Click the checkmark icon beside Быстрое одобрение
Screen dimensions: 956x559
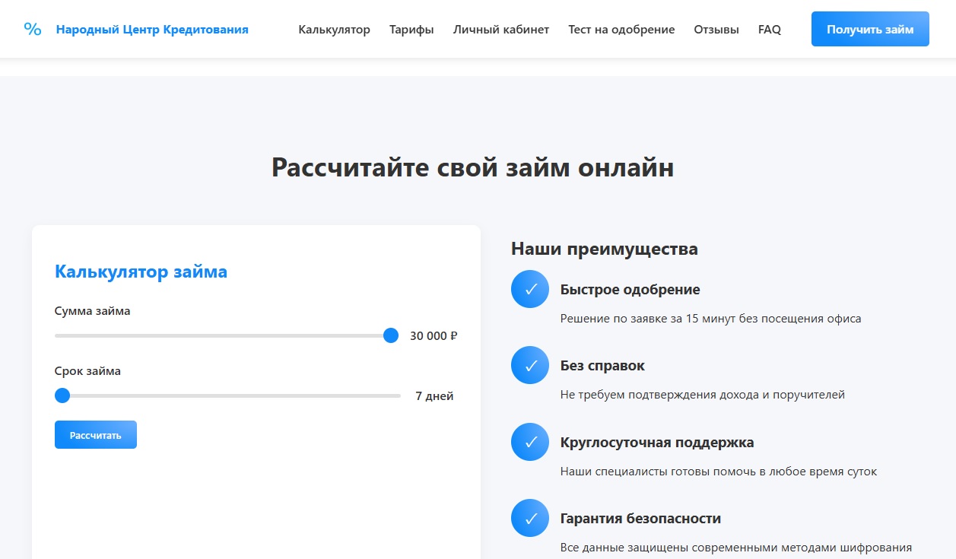point(530,289)
